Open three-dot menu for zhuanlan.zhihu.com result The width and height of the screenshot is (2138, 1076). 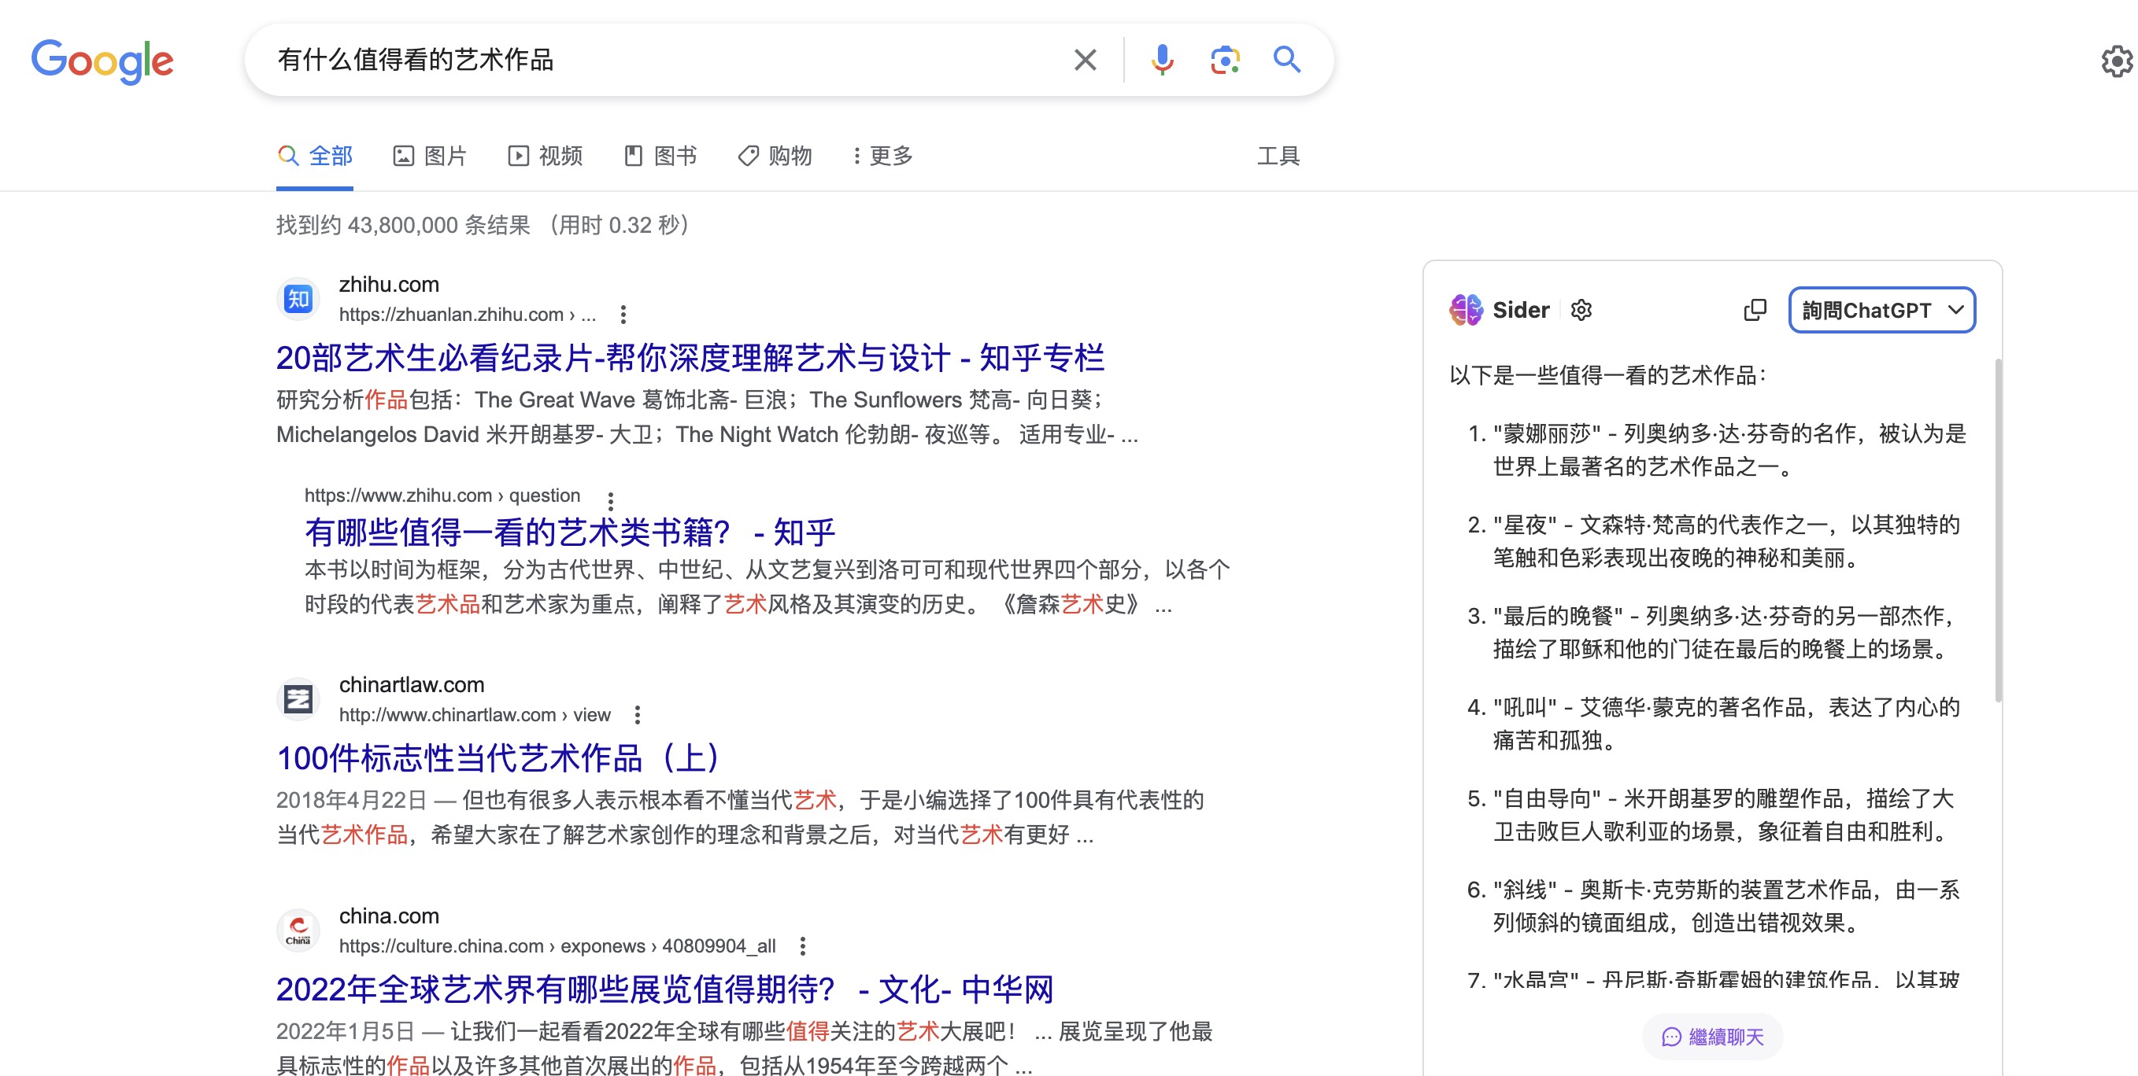pyautogui.click(x=623, y=315)
